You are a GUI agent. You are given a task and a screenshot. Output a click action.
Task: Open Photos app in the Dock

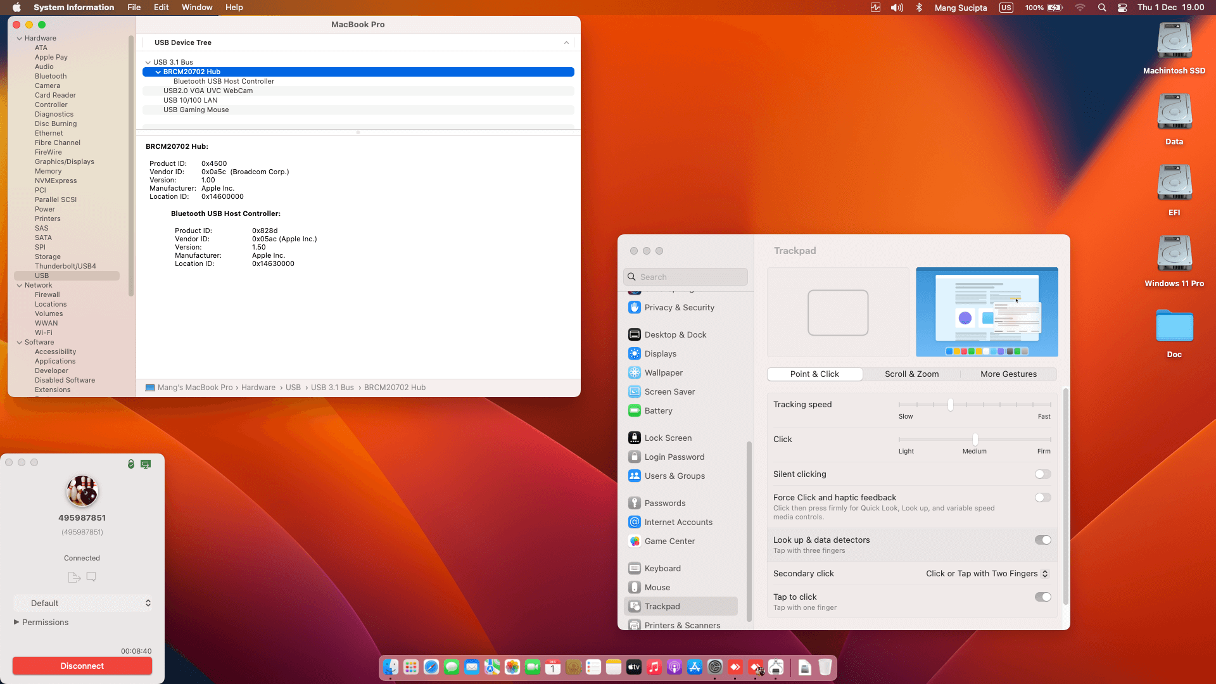[x=512, y=667]
